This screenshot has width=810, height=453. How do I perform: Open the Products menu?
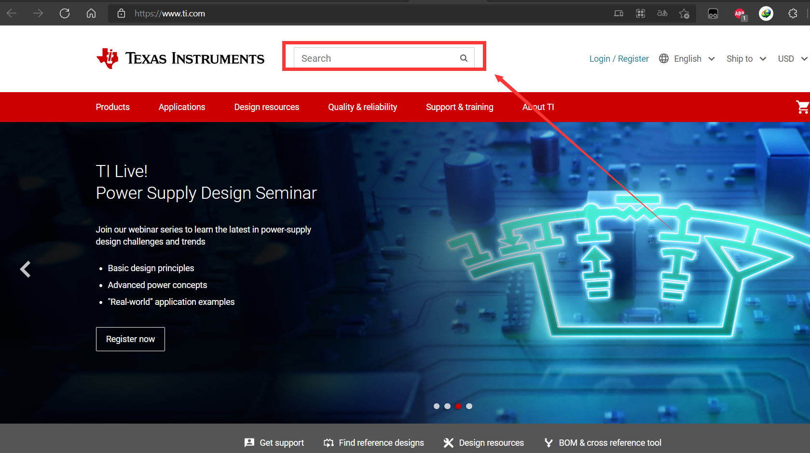(x=113, y=107)
